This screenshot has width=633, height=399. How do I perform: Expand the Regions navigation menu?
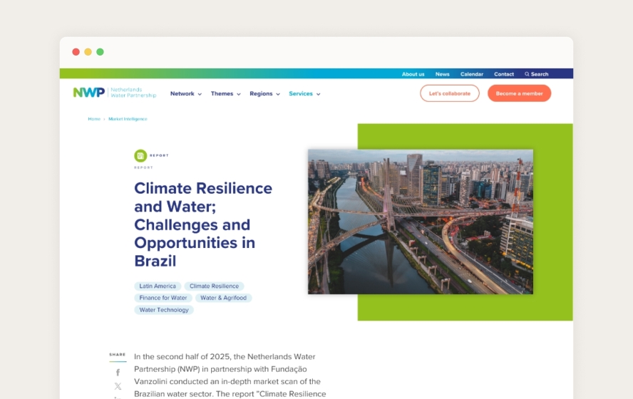click(264, 94)
